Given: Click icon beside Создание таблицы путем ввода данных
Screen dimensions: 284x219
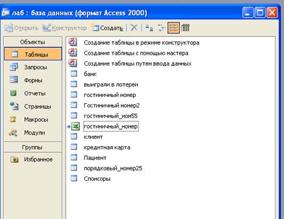Looking at the screenshot, I should point(73,63).
